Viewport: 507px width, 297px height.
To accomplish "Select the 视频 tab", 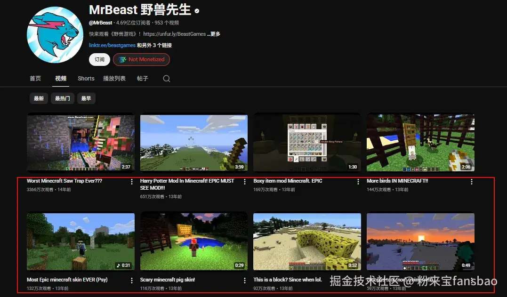I will pos(60,79).
